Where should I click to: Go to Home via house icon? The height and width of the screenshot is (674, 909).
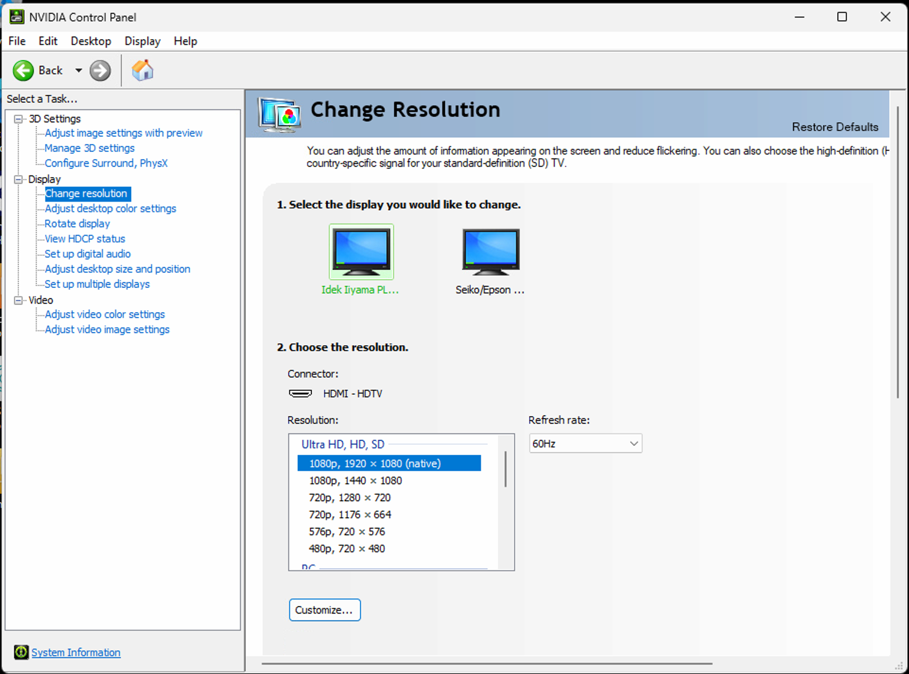142,71
